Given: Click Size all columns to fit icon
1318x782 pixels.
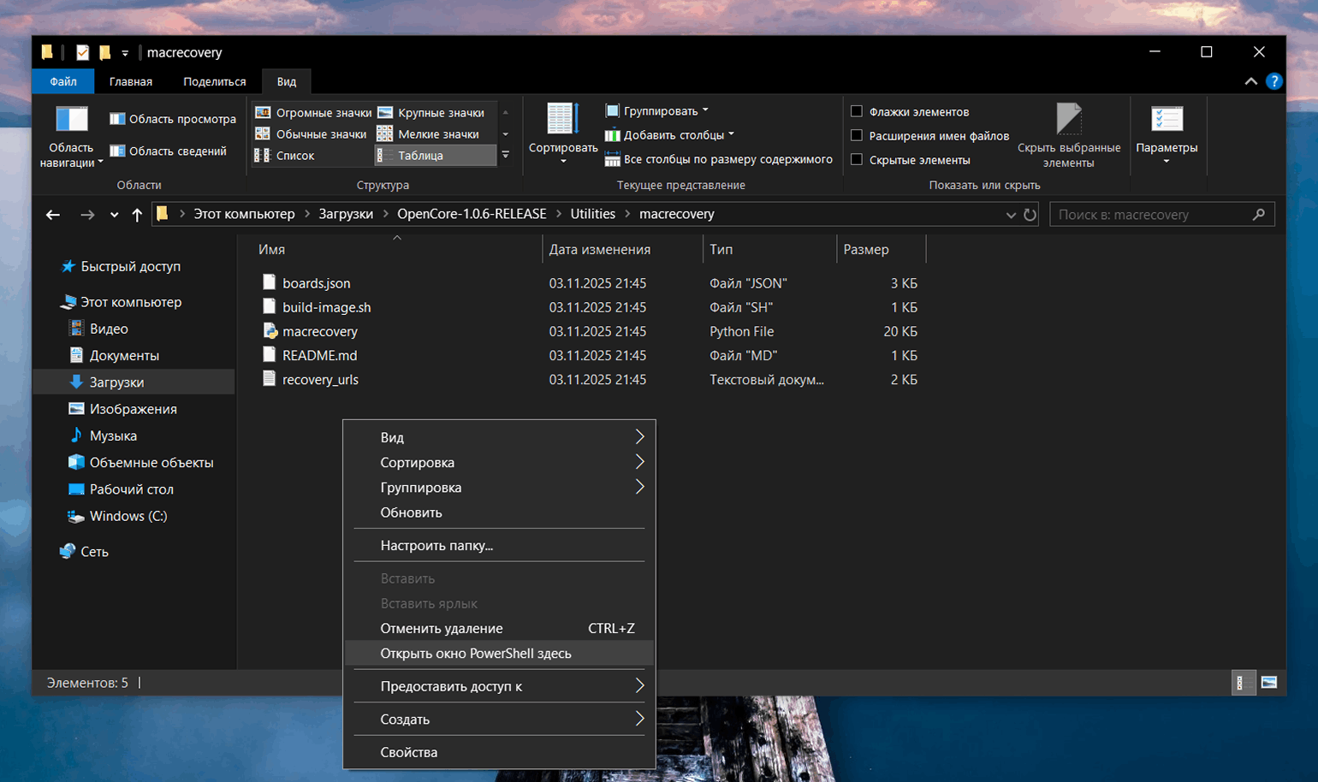Looking at the screenshot, I should pyautogui.click(x=612, y=159).
